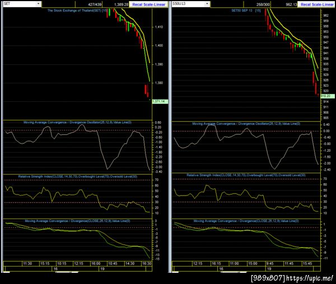This screenshot has width=336, height=284.
Task: Click the 1,390 price axis label
Action: pyautogui.click(x=159, y=64)
